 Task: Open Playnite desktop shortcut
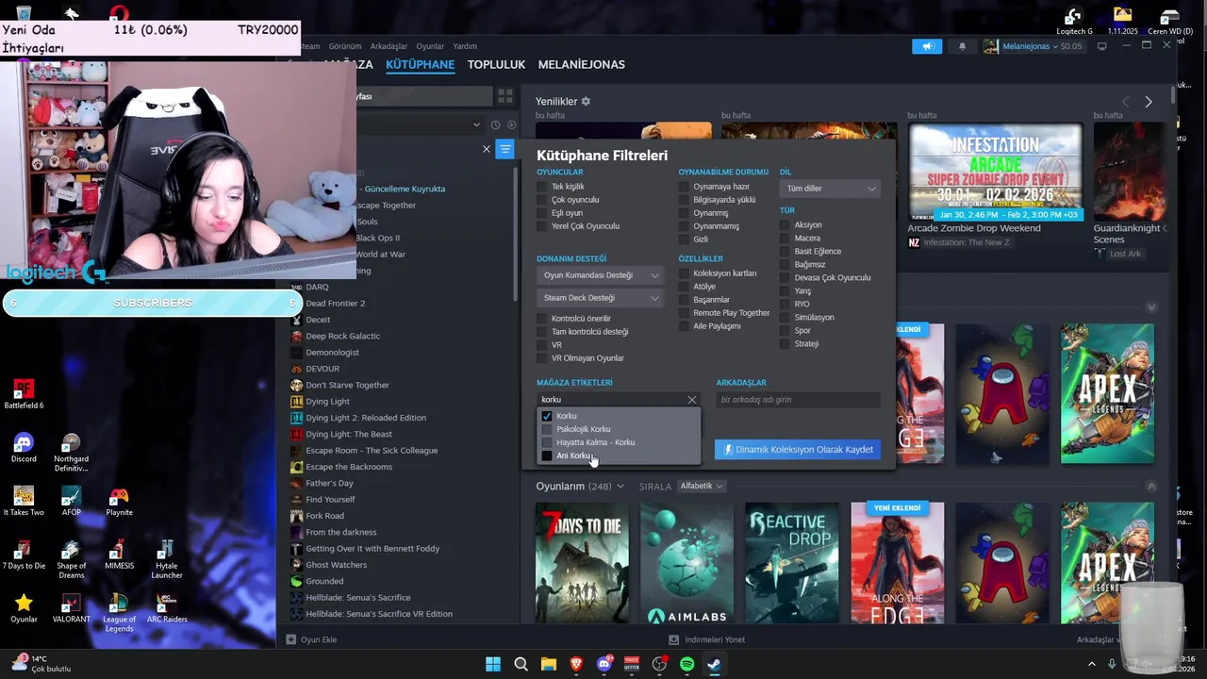pyautogui.click(x=119, y=502)
